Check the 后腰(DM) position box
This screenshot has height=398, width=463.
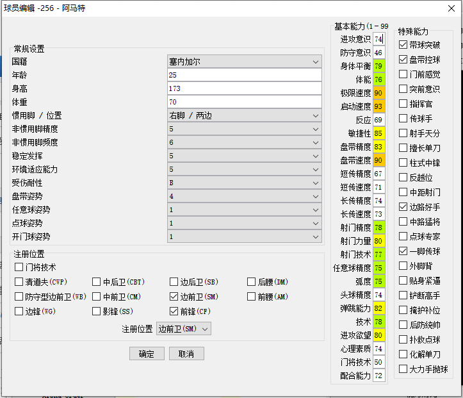[x=252, y=282]
